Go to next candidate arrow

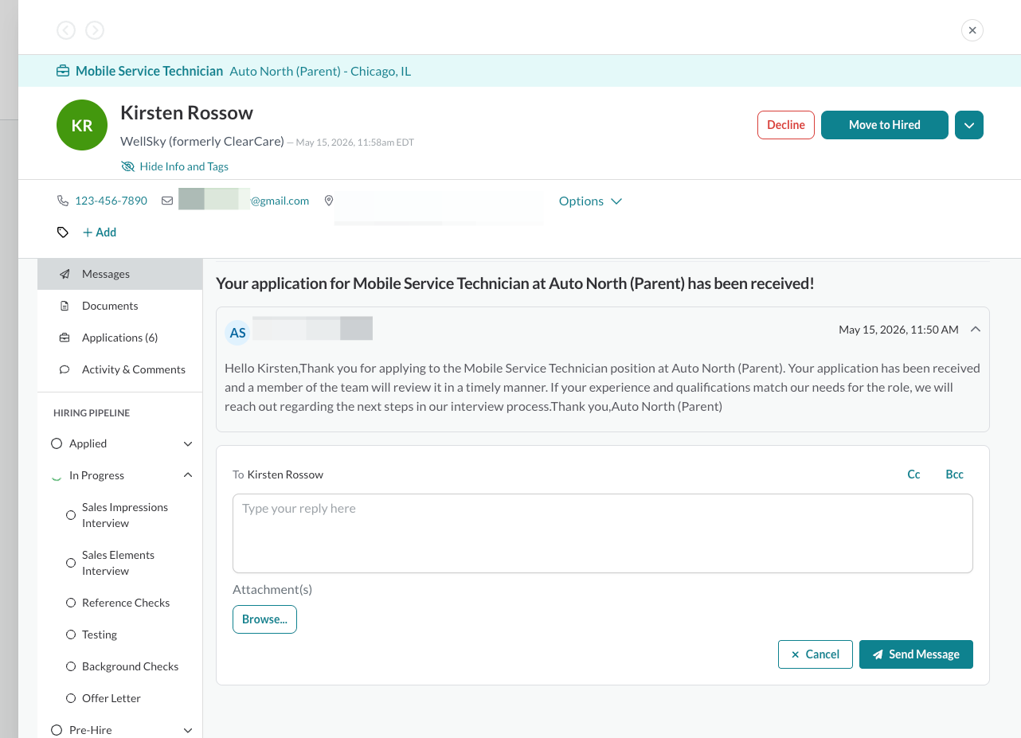click(x=95, y=30)
